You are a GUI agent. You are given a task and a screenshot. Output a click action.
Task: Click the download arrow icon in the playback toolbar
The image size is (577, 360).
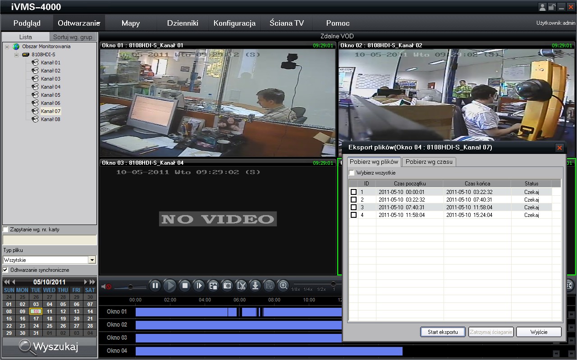click(255, 285)
